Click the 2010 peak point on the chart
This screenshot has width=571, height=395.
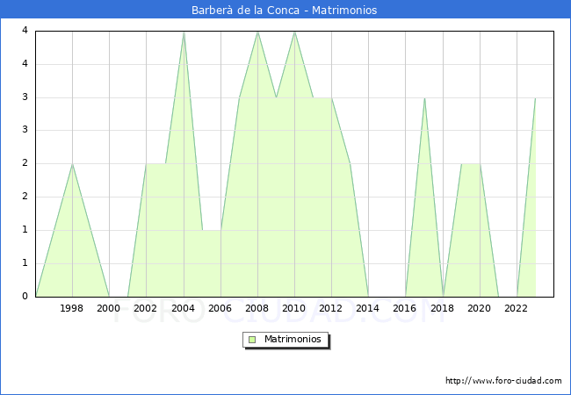click(x=294, y=32)
